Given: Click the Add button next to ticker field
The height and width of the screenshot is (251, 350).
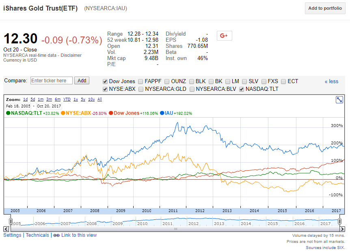Looking at the screenshot, I should [82, 80].
